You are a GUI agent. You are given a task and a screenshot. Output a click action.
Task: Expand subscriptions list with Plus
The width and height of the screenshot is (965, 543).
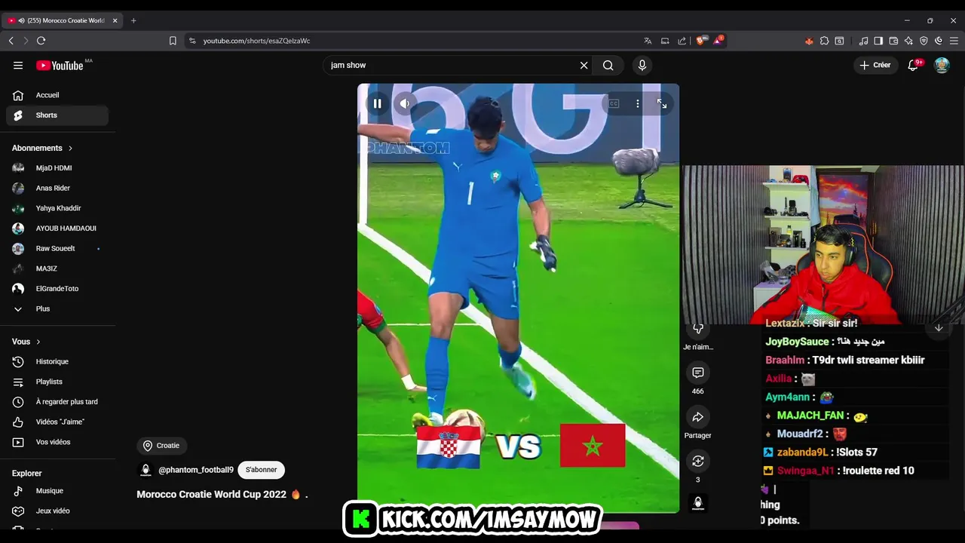pos(57,309)
